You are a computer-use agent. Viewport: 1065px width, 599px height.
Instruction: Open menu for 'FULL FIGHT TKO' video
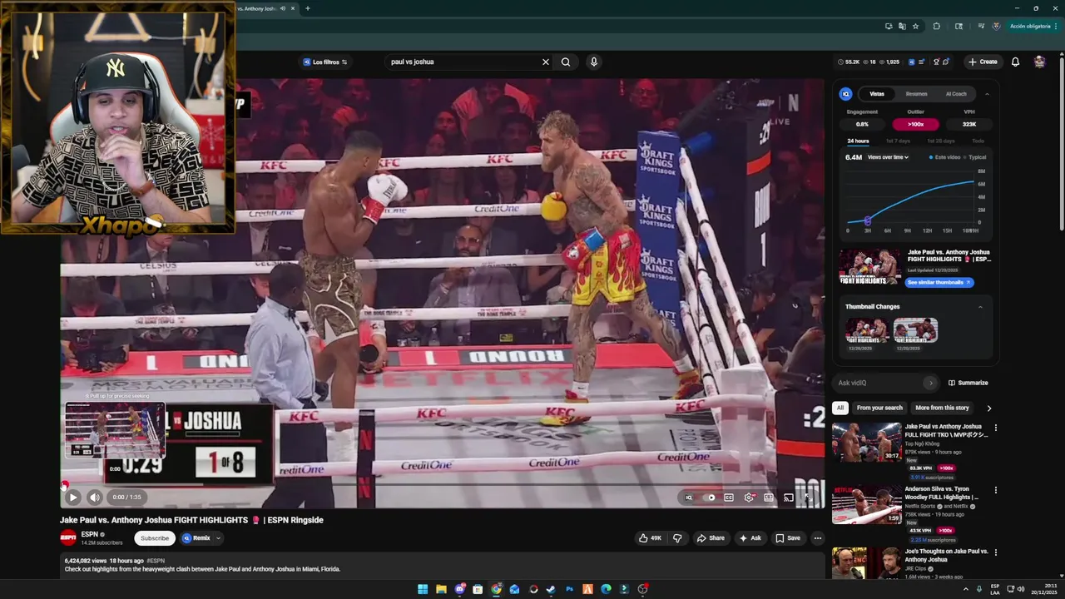(x=996, y=428)
